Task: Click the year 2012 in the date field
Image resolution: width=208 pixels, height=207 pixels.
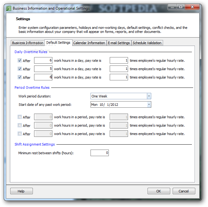Action: (114, 105)
